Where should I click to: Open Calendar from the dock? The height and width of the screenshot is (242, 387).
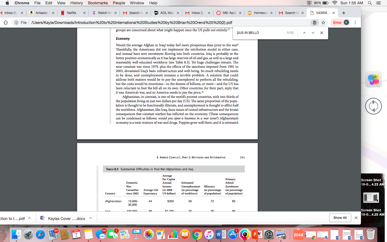[x=76, y=234]
